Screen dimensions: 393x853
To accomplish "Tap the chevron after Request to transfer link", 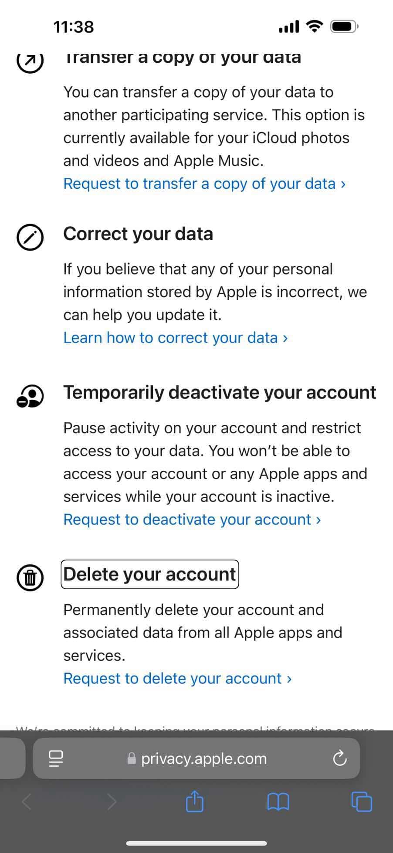I will click(x=342, y=184).
